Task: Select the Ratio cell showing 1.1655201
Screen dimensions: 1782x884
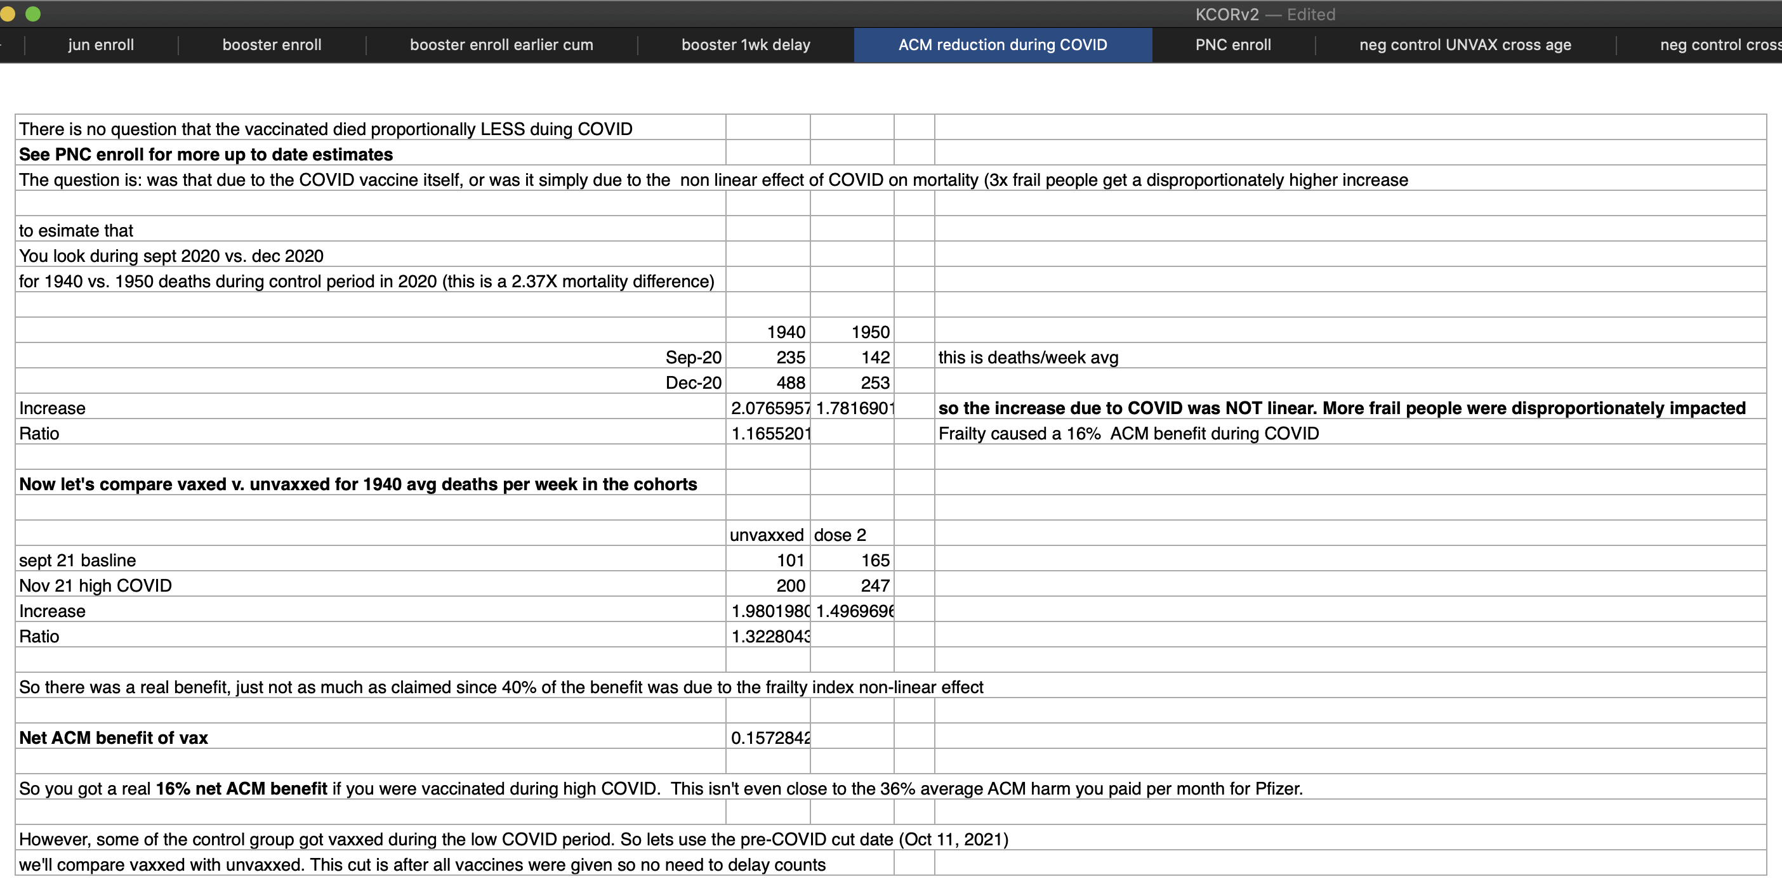Action: click(x=768, y=433)
